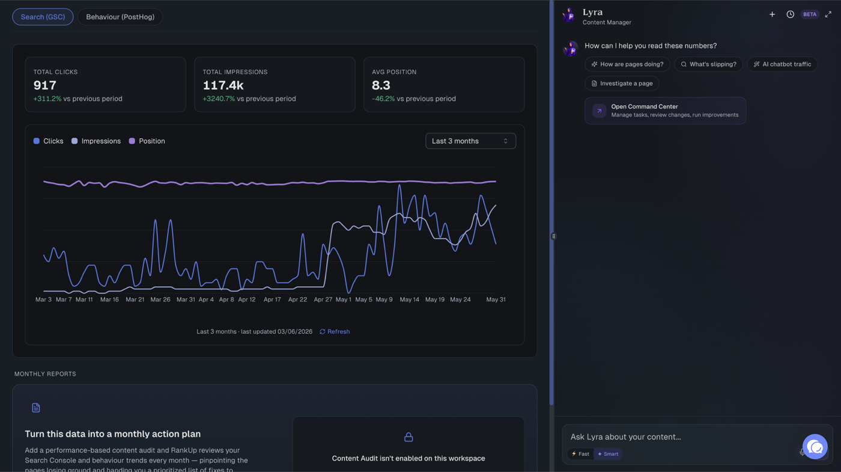Click the 'Content Audit isn't enabled on this workspace' text
841x472 pixels.
(408, 458)
